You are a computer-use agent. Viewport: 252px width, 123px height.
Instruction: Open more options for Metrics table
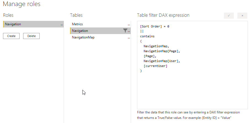129,24
